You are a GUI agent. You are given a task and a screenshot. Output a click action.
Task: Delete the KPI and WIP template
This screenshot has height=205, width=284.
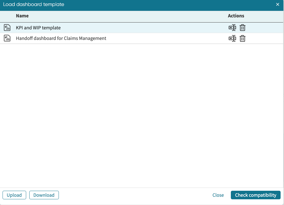click(x=242, y=28)
